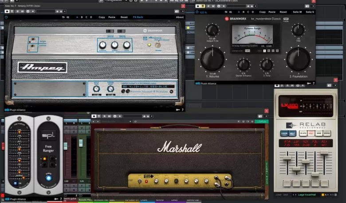Toggle SPL Free Ranger power button

(48, 178)
